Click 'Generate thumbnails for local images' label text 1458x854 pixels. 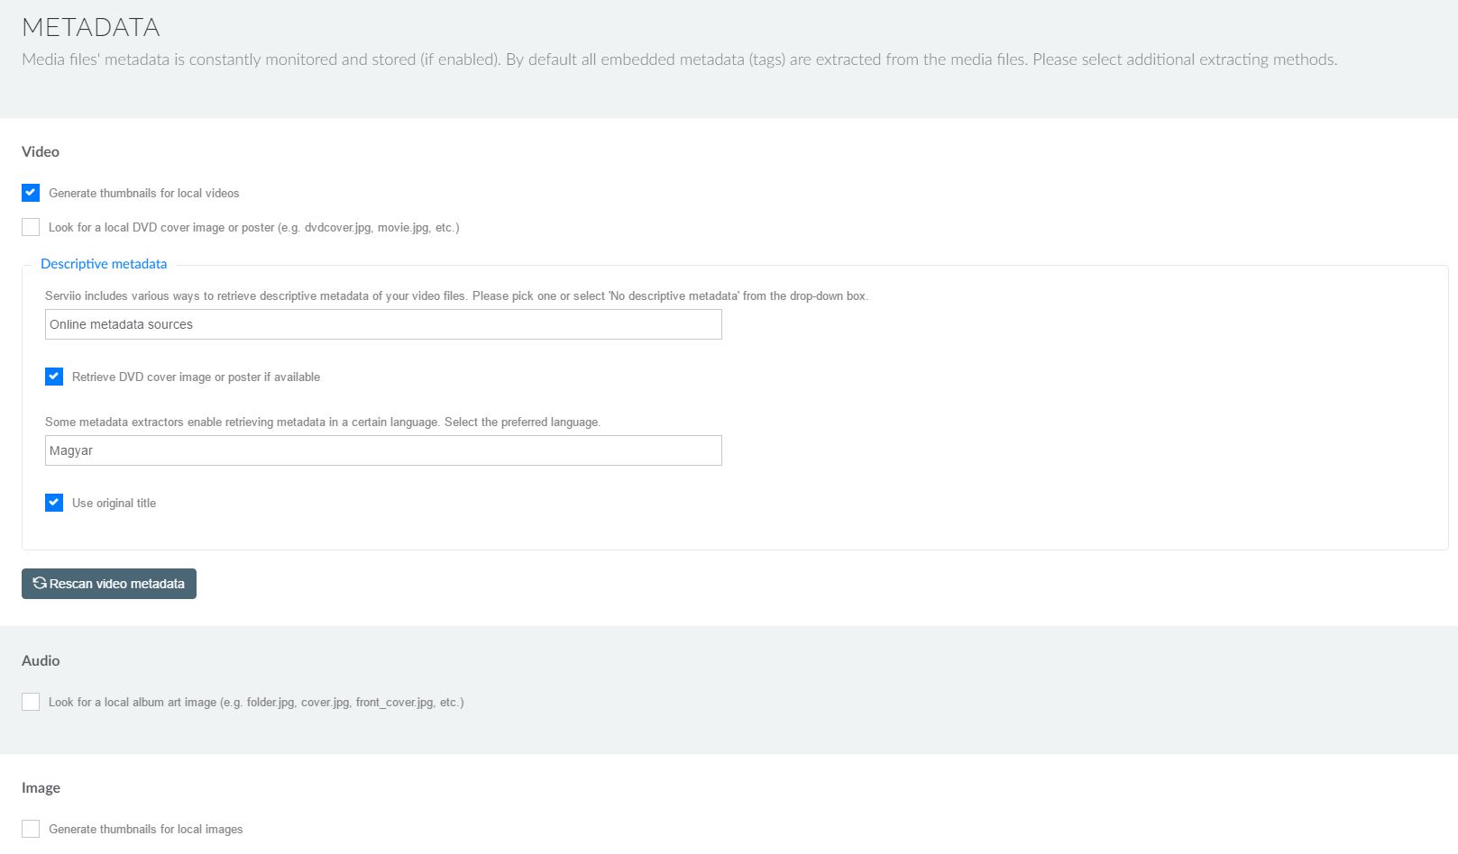146,830
